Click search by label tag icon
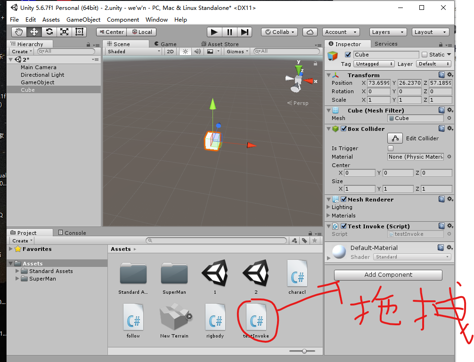The width and height of the screenshot is (474, 362). [304, 241]
